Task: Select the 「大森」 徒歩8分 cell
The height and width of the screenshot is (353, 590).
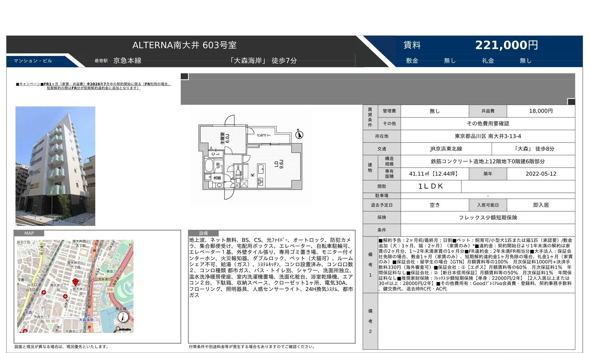Action: click(x=533, y=149)
